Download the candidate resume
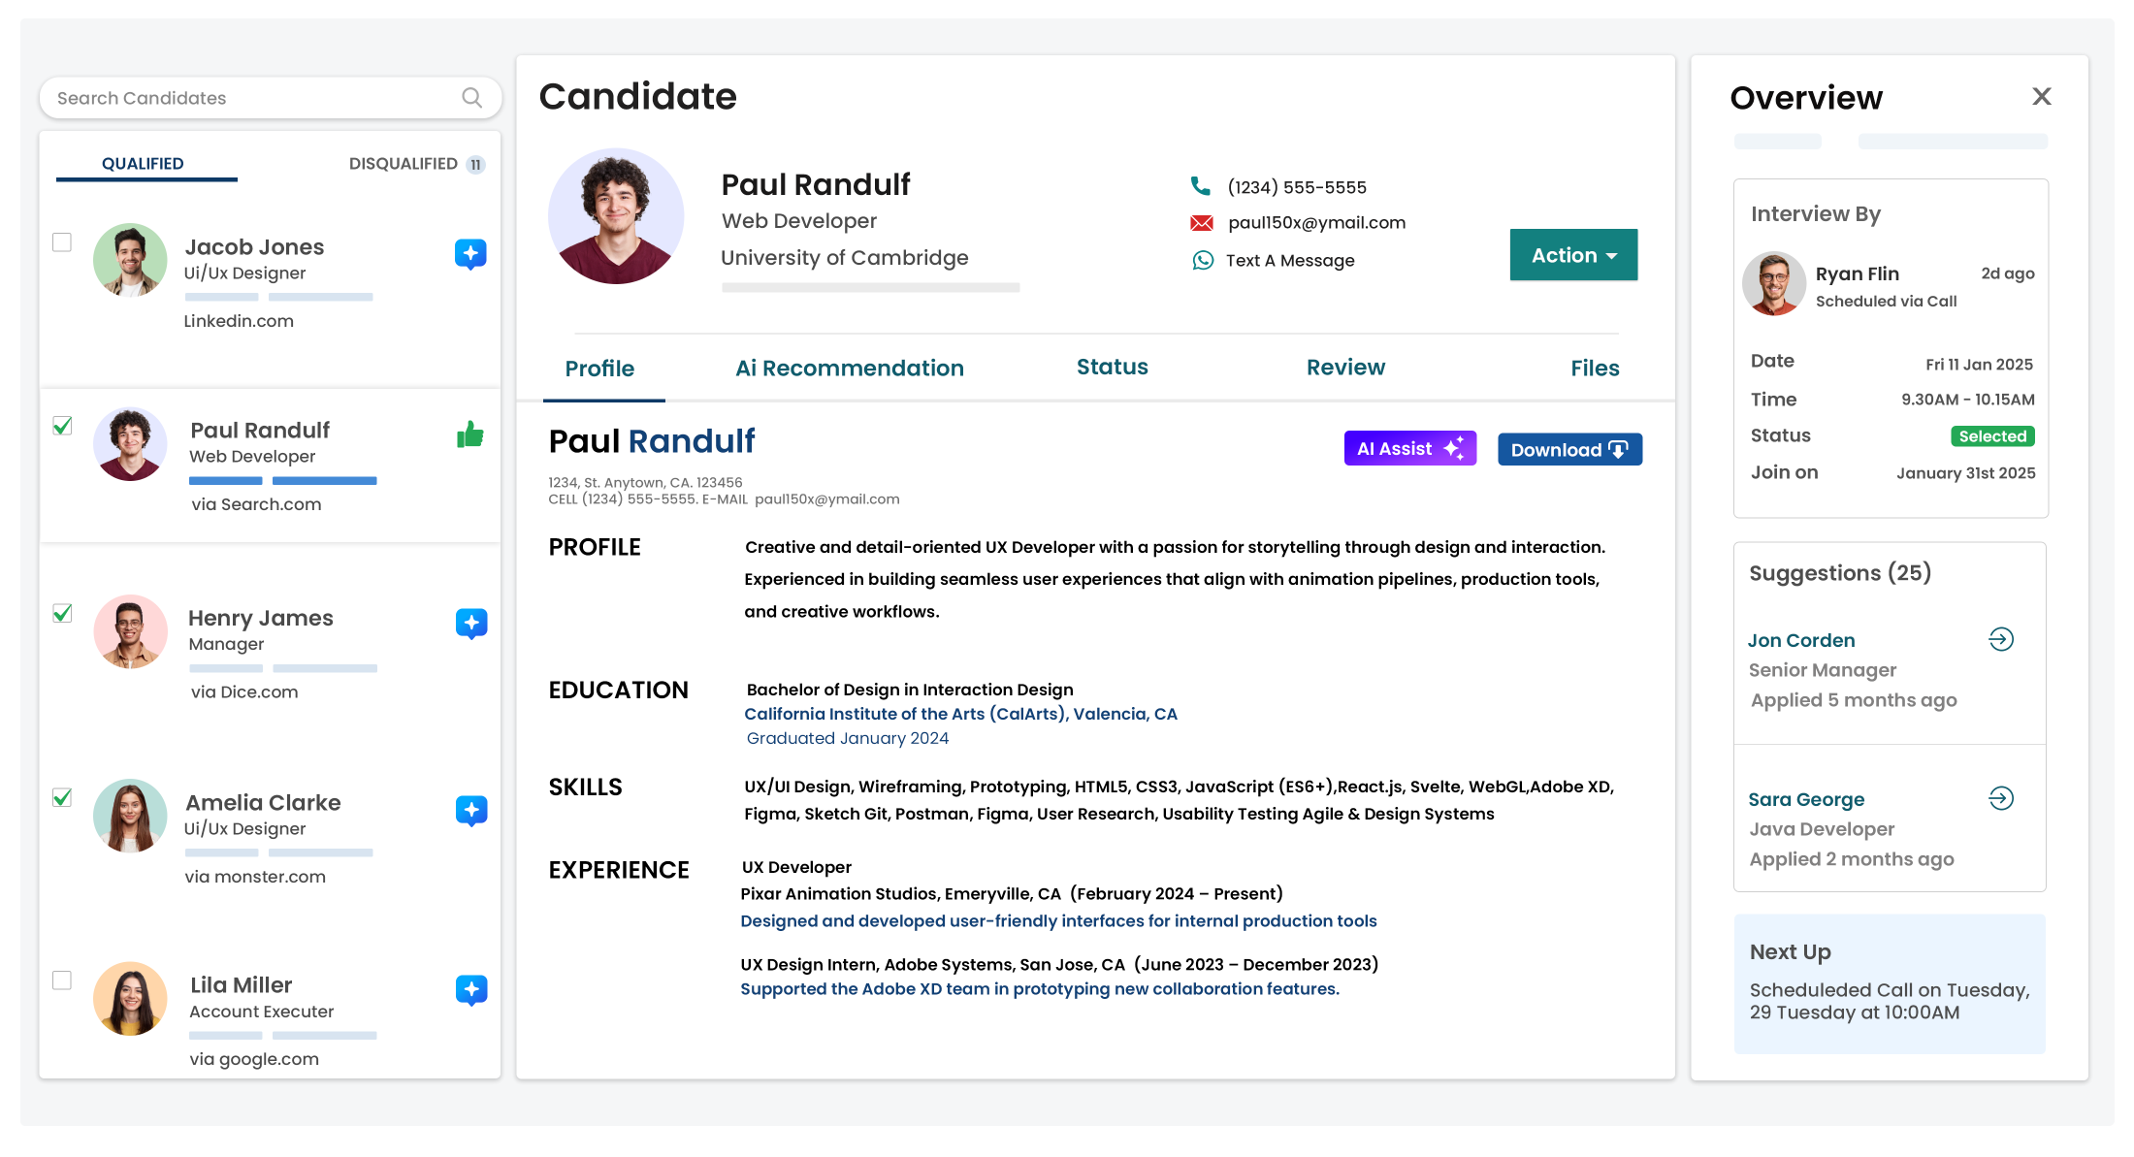 [x=1569, y=450]
